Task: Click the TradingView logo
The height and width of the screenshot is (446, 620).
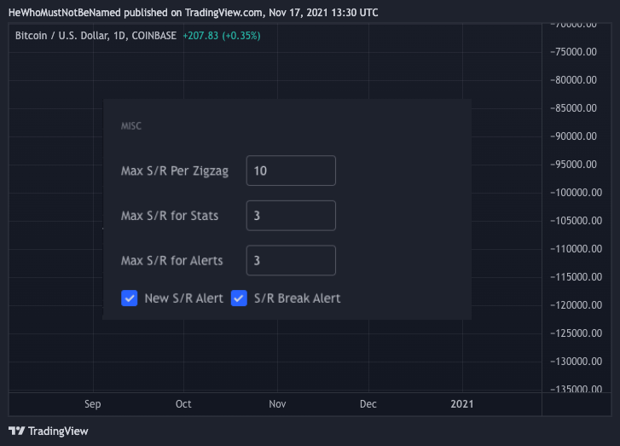Action: (49, 431)
